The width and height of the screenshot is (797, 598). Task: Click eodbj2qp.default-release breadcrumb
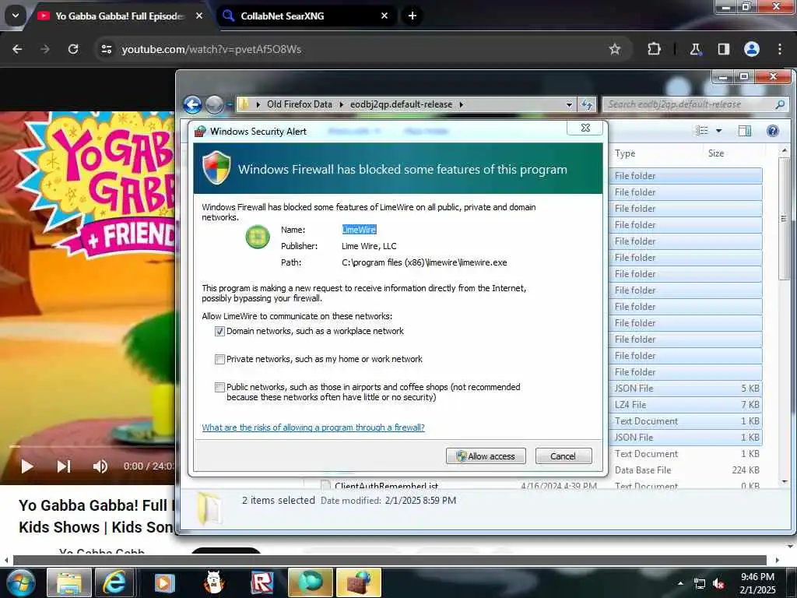coord(401,104)
